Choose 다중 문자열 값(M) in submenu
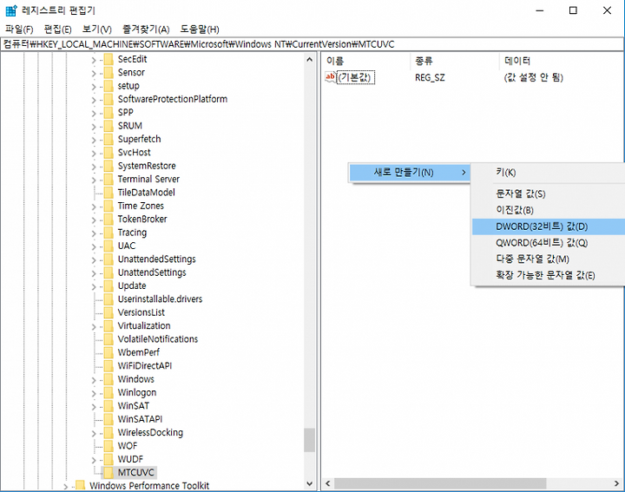This screenshot has width=625, height=492. coord(548,259)
